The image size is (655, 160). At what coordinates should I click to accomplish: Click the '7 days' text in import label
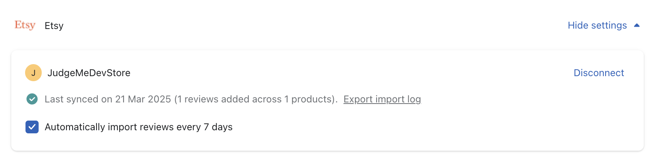click(218, 127)
